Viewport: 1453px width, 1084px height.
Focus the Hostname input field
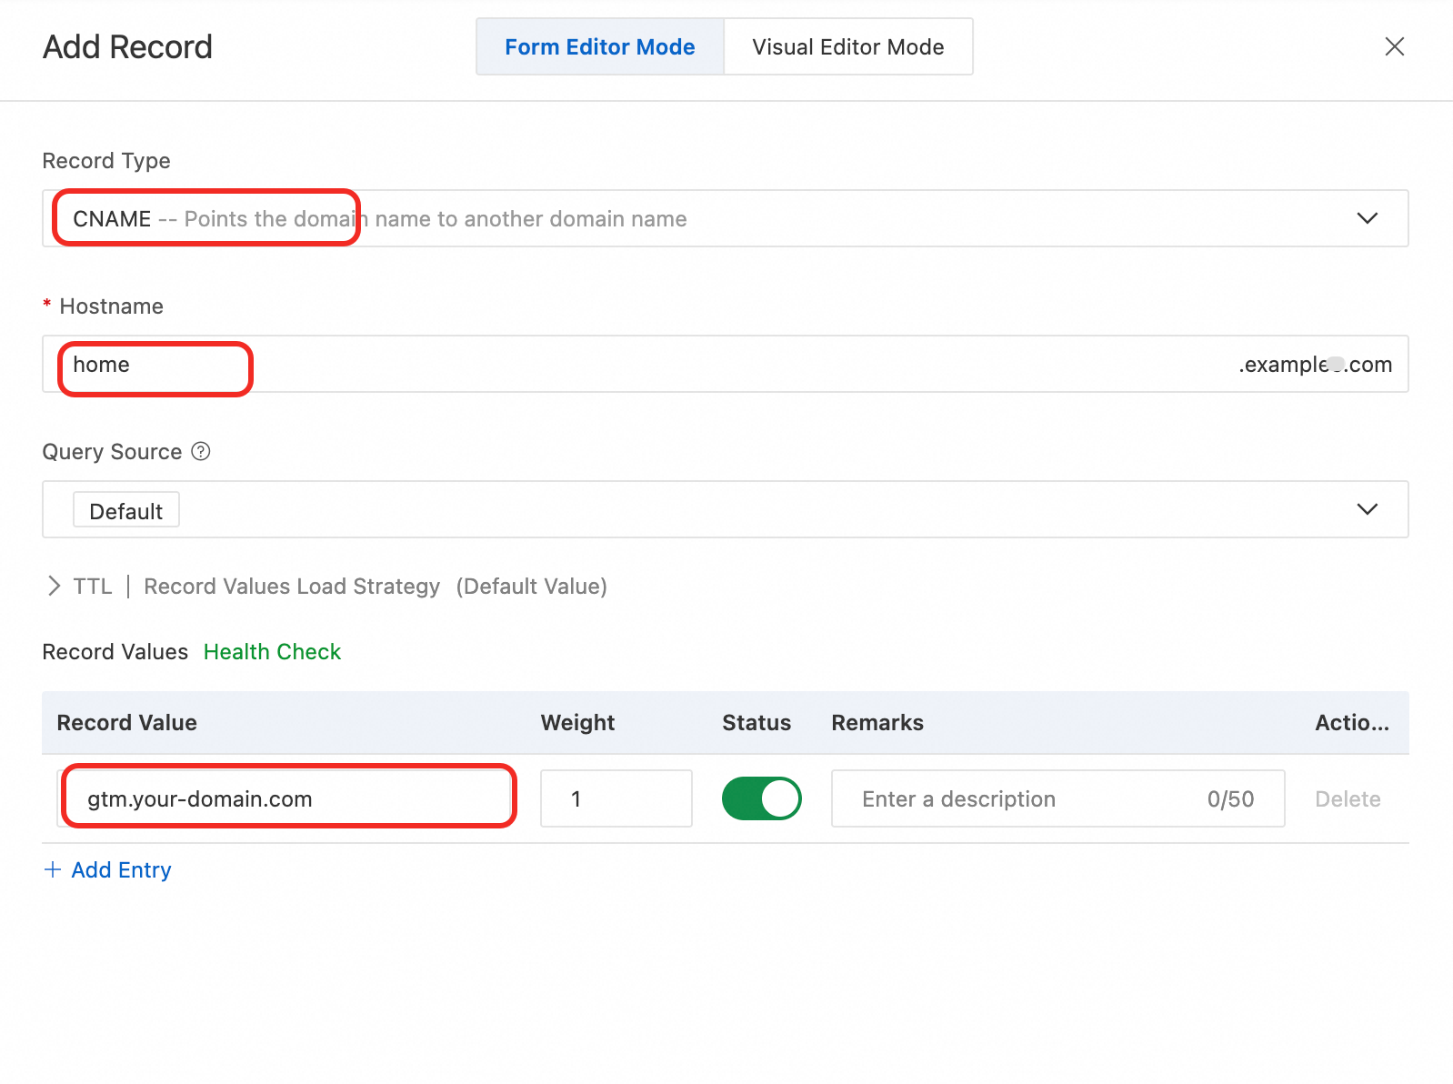[636, 365]
